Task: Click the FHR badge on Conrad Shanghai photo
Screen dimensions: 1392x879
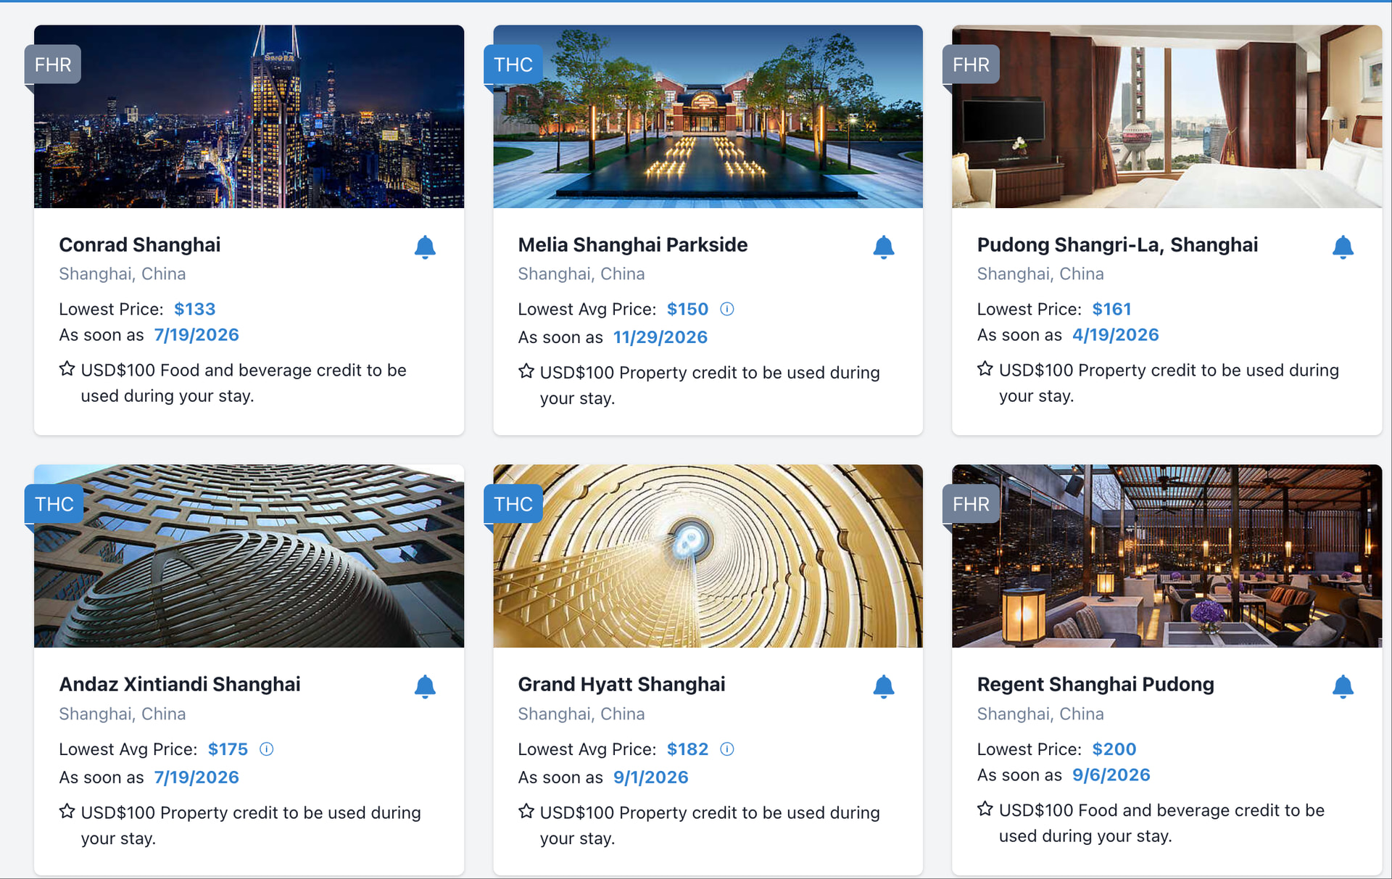Action: tap(53, 65)
